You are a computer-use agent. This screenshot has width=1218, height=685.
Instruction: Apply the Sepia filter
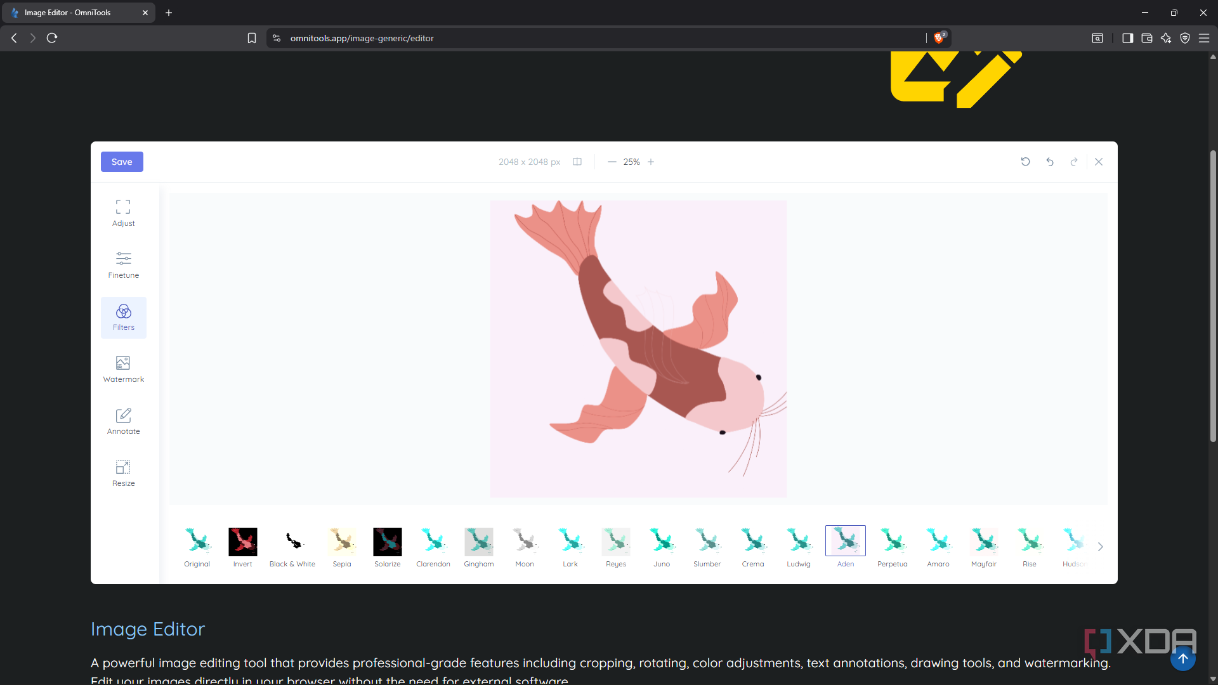(x=342, y=547)
